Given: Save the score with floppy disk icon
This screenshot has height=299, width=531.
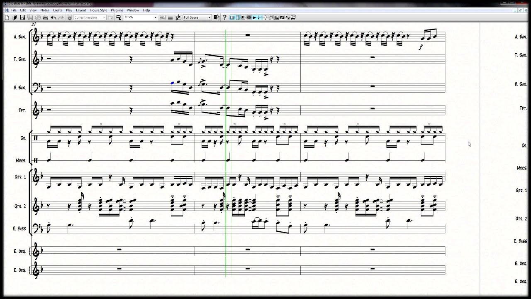Looking at the screenshot, I should 22,17.
